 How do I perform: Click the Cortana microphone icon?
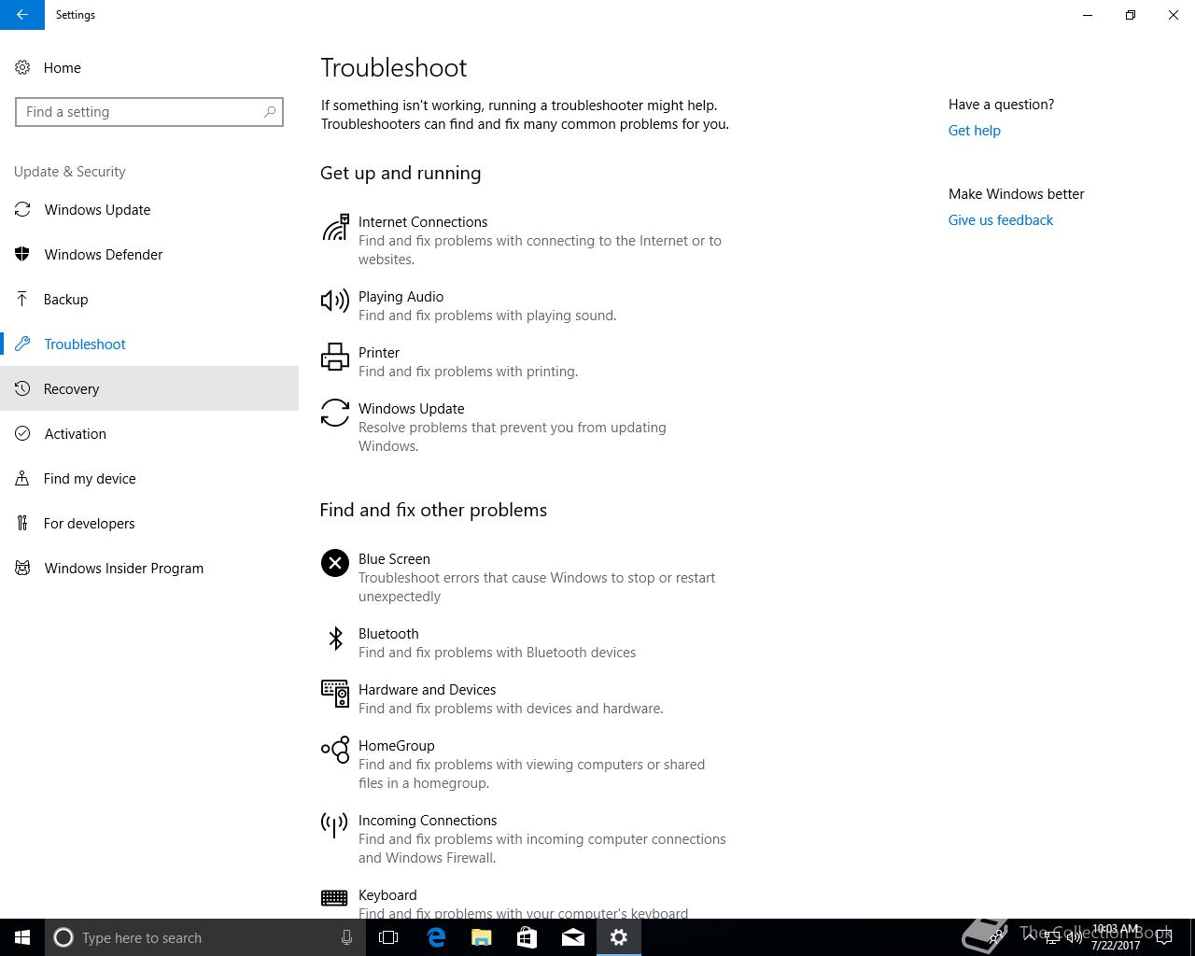pyautogui.click(x=346, y=937)
